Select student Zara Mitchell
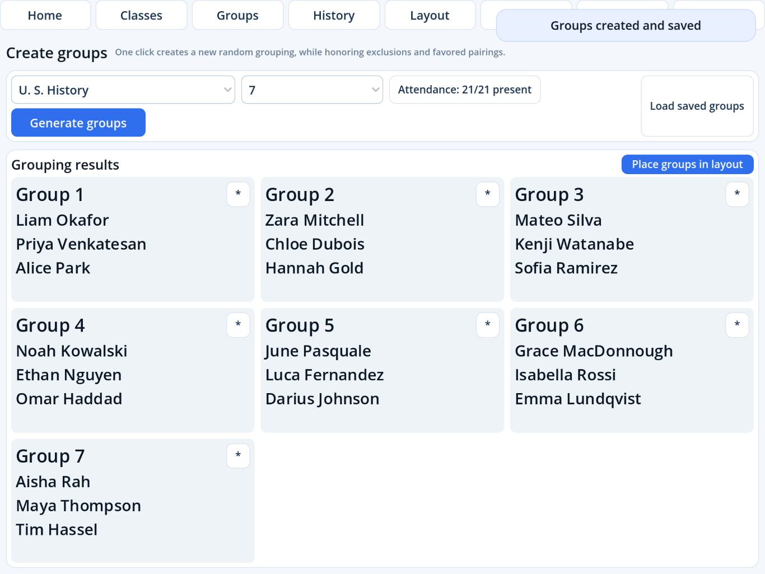 click(315, 220)
